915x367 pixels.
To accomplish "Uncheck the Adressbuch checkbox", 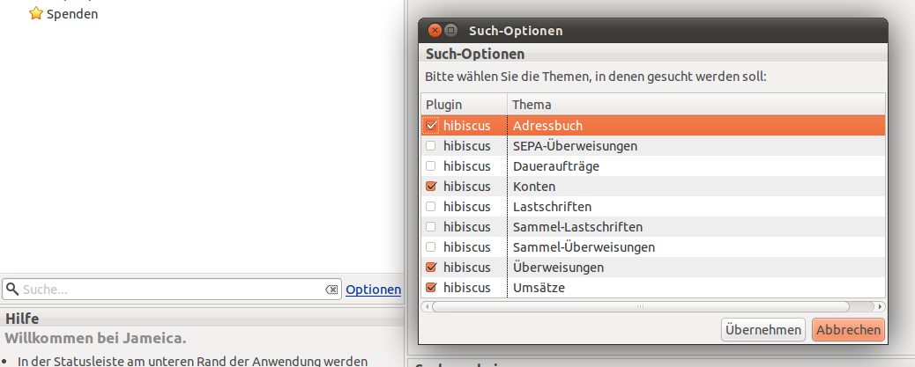I will pos(431,125).
